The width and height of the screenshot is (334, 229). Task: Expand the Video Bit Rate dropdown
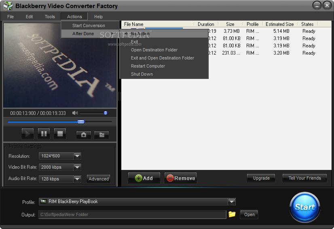pyautogui.click(x=77, y=167)
